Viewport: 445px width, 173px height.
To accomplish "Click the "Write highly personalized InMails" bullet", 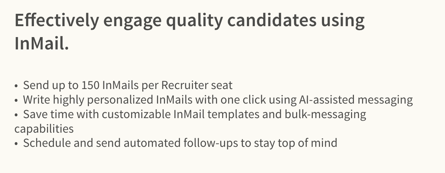I will point(218,100).
